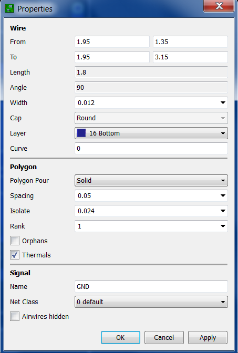Screen dimensions: 238x353
Task: Expand the Rank dropdown
Action: [151, 226]
